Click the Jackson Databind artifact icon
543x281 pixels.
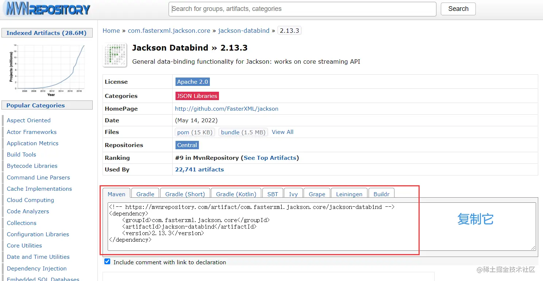[x=115, y=55]
